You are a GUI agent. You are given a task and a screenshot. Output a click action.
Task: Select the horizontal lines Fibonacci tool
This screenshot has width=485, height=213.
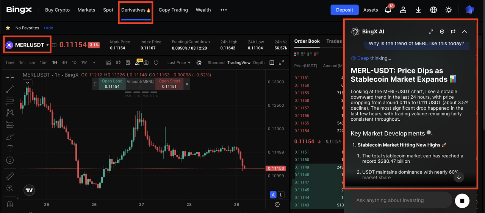coord(10,101)
